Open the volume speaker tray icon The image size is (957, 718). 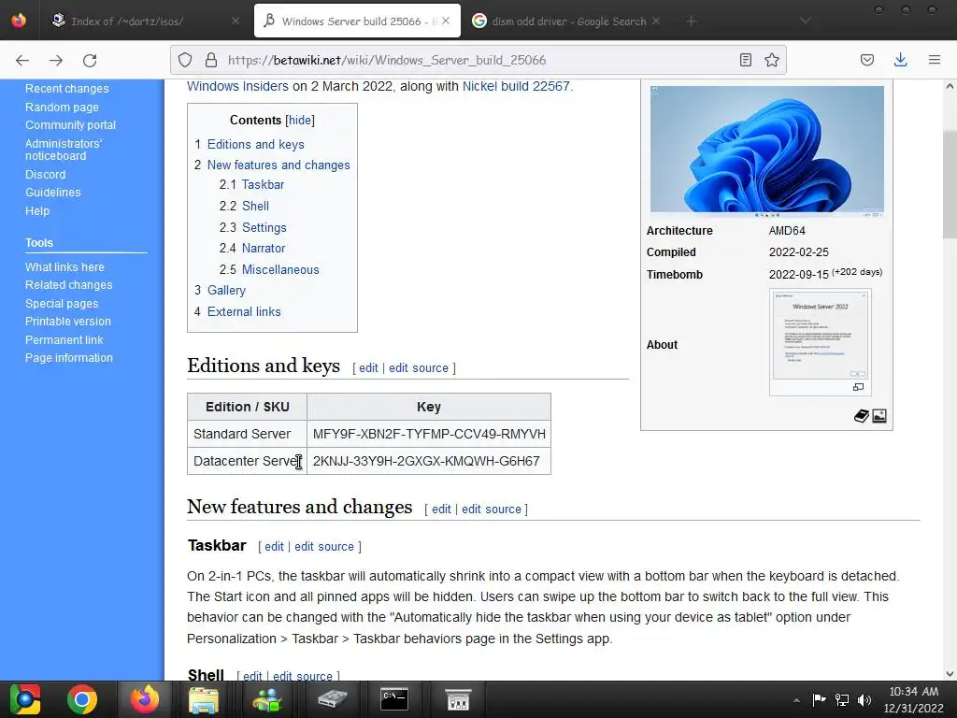tap(864, 700)
